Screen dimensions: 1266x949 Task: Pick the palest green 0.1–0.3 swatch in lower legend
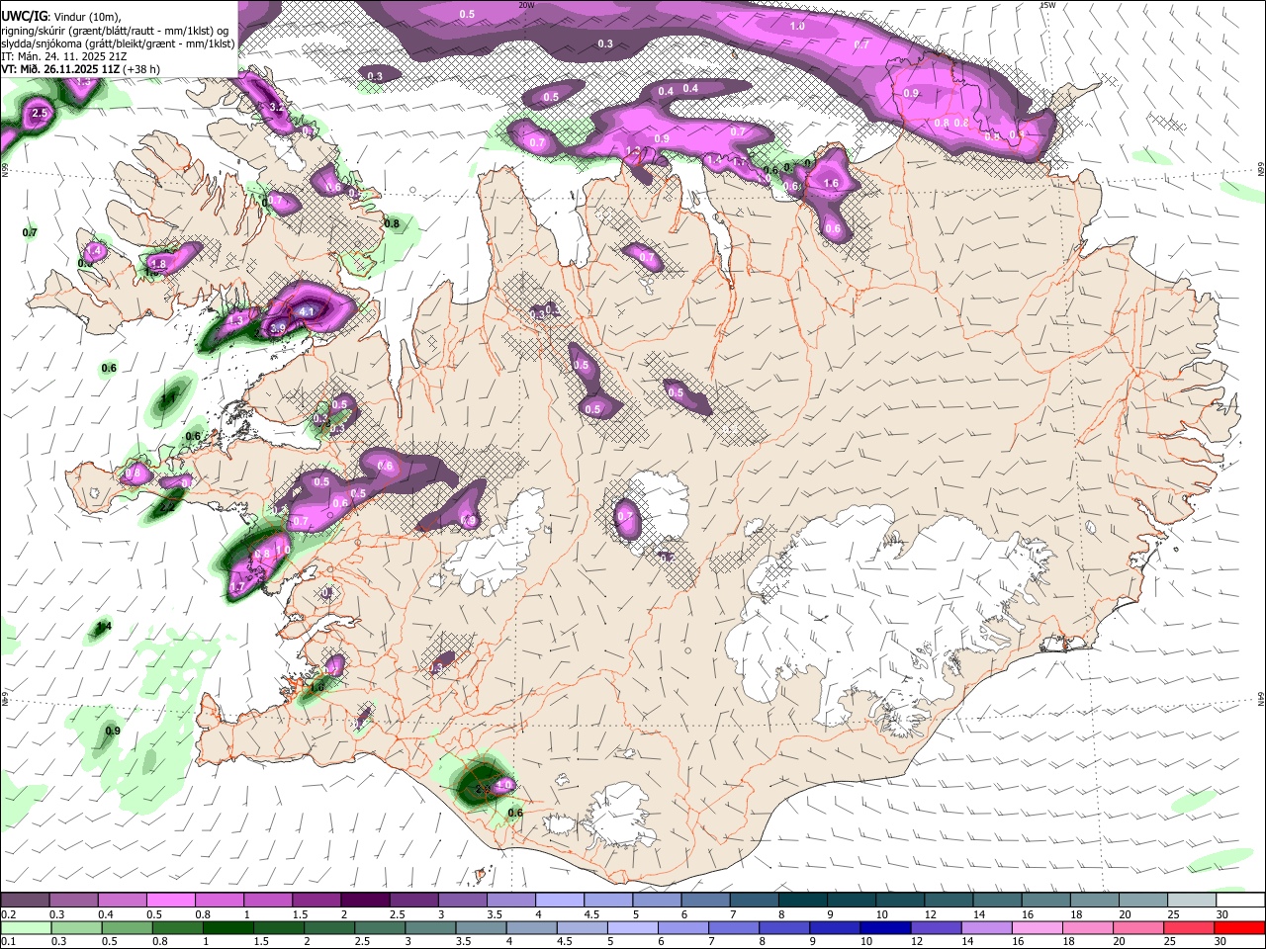pyautogui.click(x=27, y=927)
